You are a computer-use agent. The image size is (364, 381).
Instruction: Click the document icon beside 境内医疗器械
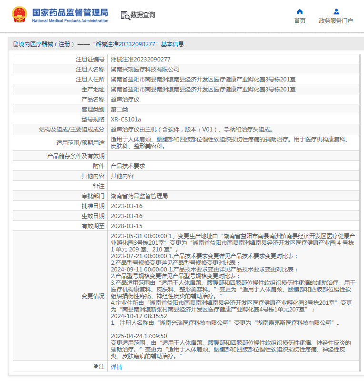coord(15,44)
